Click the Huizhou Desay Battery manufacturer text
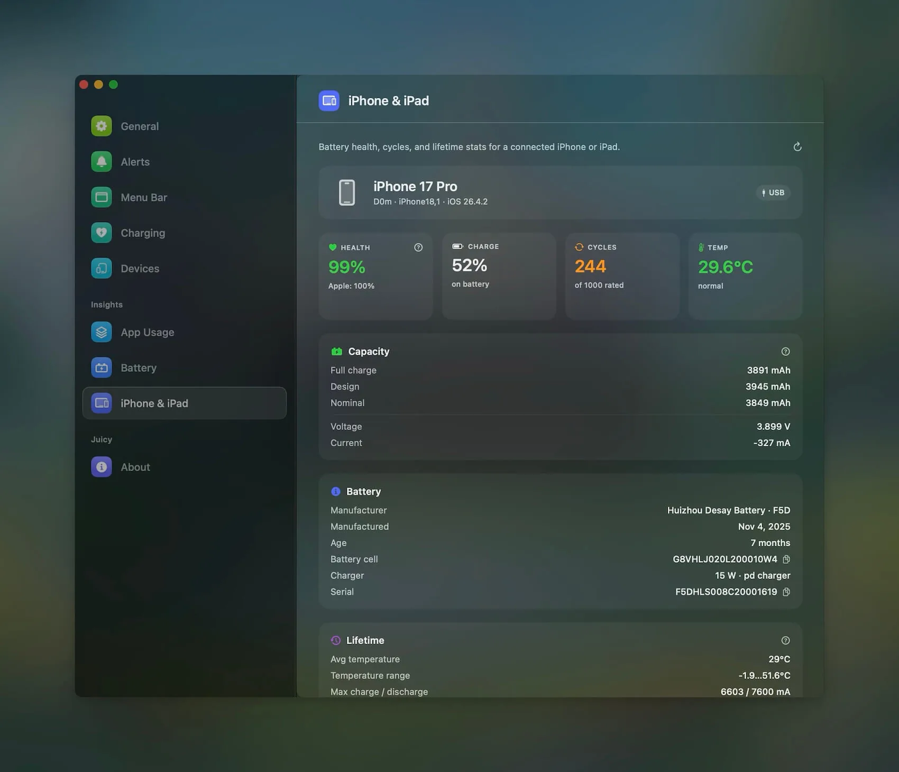The width and height of the screenshot is (899, 772). (x=729, y=510)
